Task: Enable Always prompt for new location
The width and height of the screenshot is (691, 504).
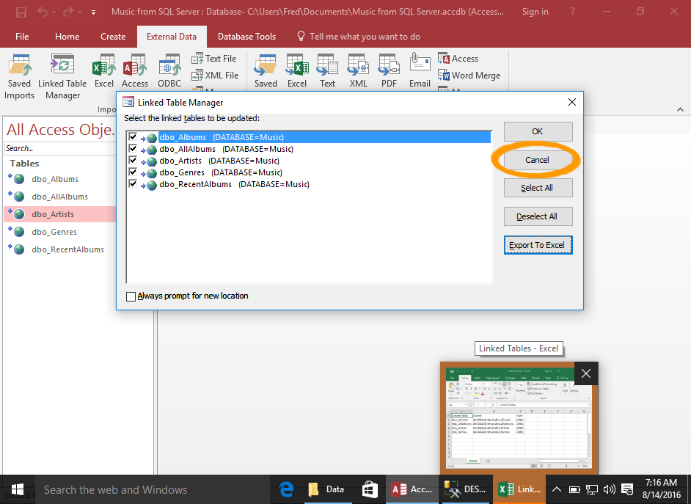Action: pyautogui.click(x=131, y=296)
